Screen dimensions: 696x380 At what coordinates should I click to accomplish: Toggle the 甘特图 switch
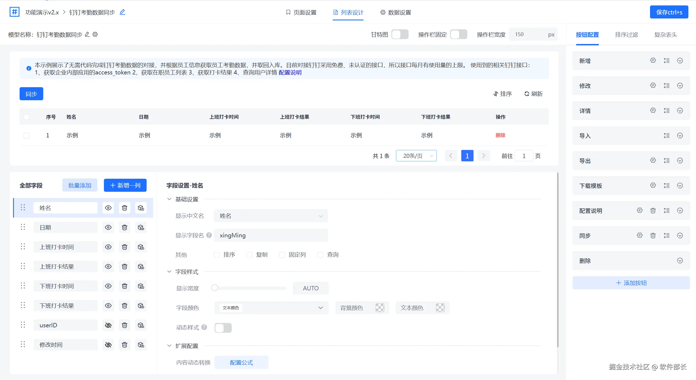click(400, 34)
